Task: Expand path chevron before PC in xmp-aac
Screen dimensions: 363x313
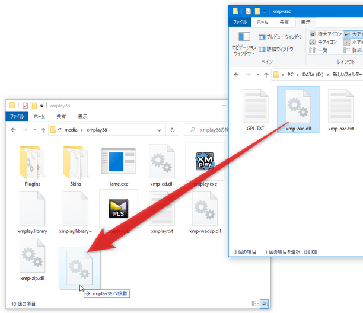Action: coord(283,75)
